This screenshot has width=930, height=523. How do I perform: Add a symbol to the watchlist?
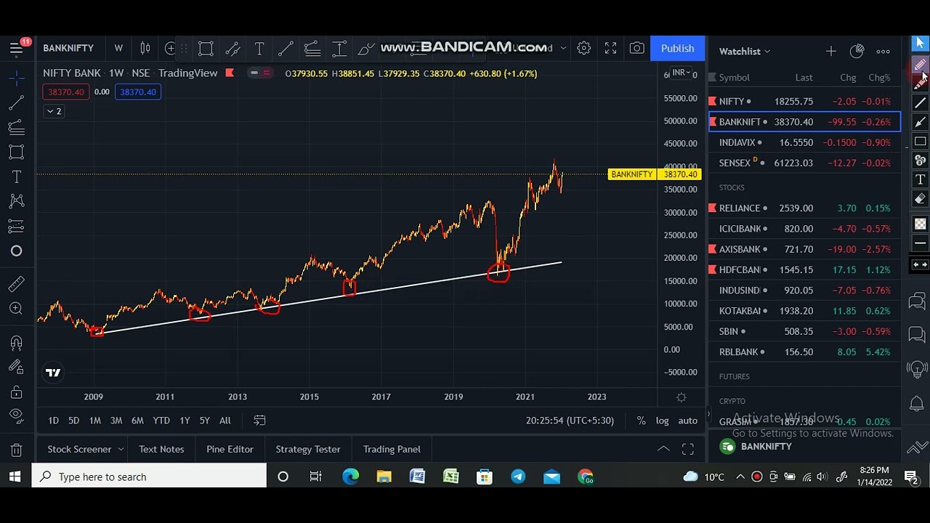click(x=830, y=51)
